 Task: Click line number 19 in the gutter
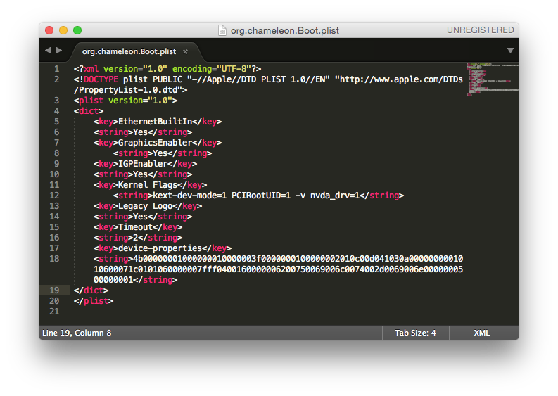(x=54, y=290)
